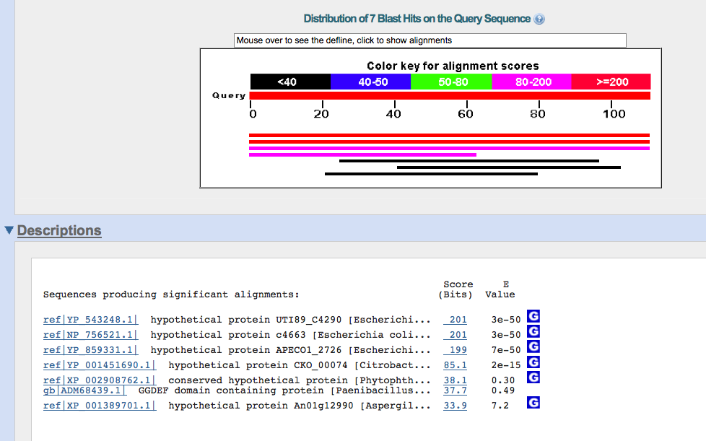Screen dimensions: 706x441
Task: Click the defline mouse-over text field
Action: 430,40
